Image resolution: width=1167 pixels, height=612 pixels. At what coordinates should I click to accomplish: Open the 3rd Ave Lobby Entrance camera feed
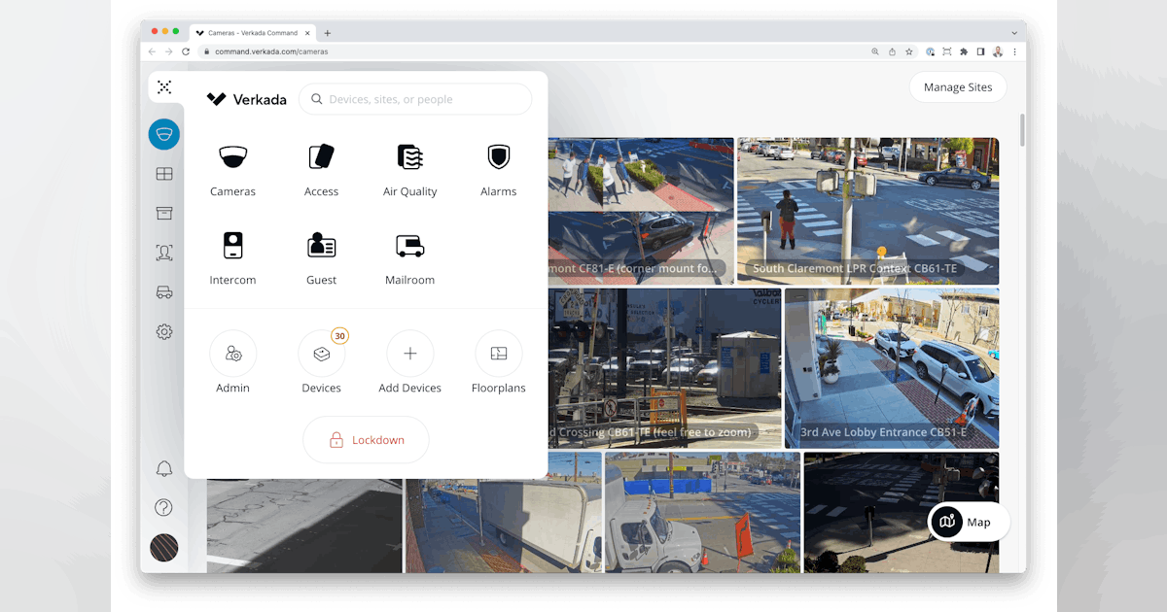click(893, 369)
